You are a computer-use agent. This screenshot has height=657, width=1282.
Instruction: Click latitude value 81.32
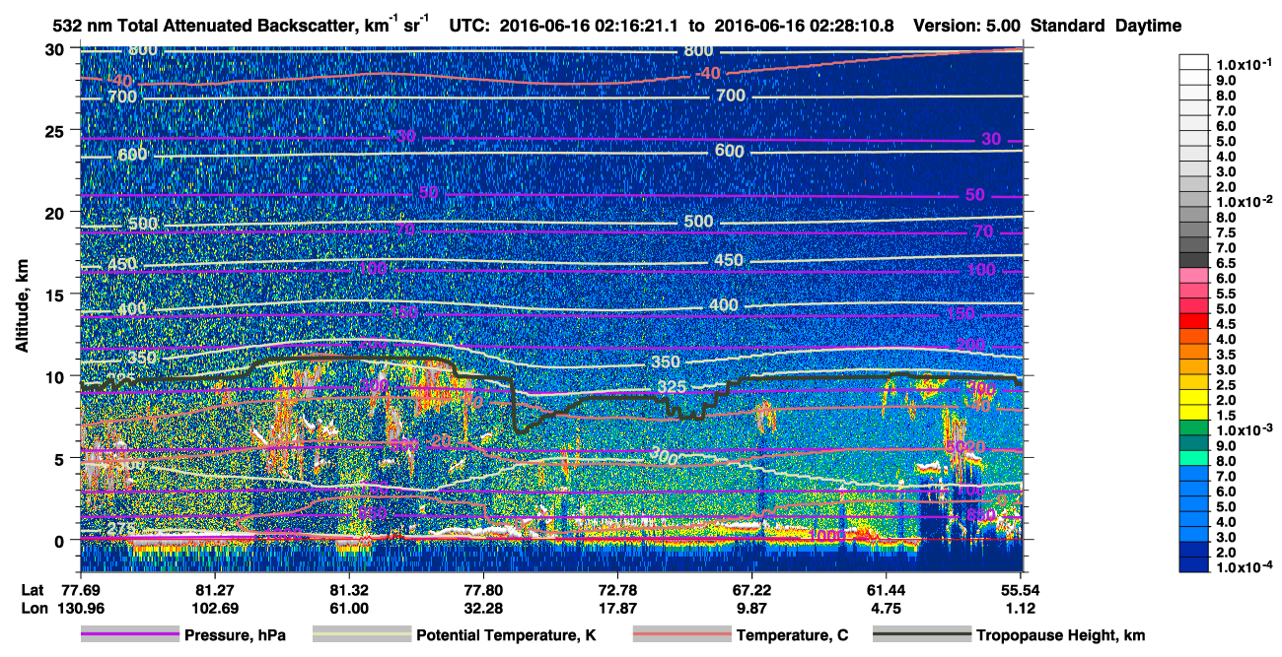point(348,588)
